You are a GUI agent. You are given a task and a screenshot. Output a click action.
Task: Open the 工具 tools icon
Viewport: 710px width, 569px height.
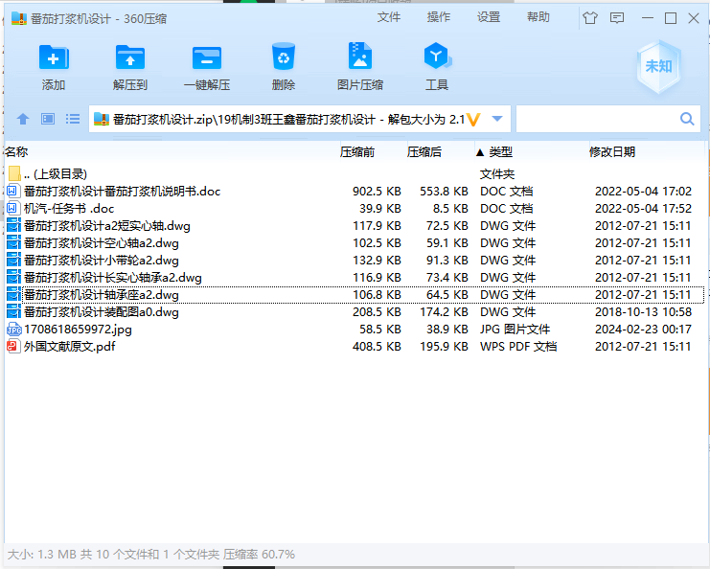[437, 56]
